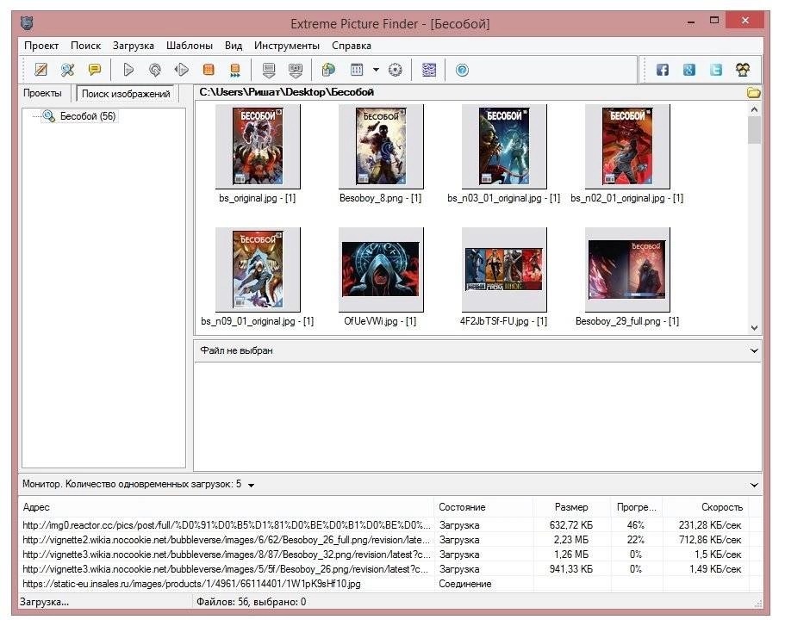Click the restart download circular arrow icon
The image size is (785, 632).
(155, 70)
